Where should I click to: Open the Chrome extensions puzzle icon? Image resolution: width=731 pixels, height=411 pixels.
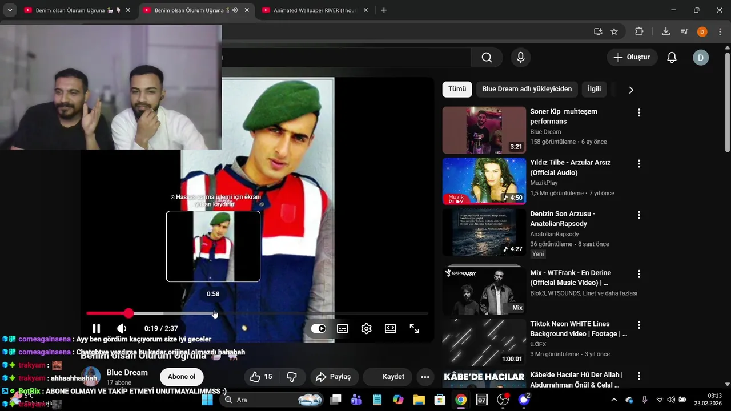point(639,31)
